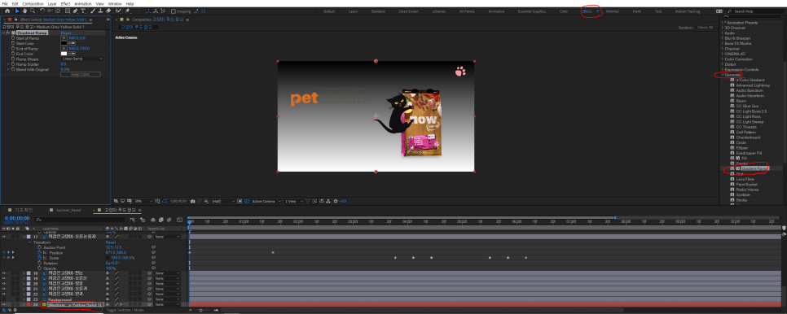Viewport: 787px width, 314px height.
Task: Click the Swap Colors button
Action: click(x=81, y=75)
